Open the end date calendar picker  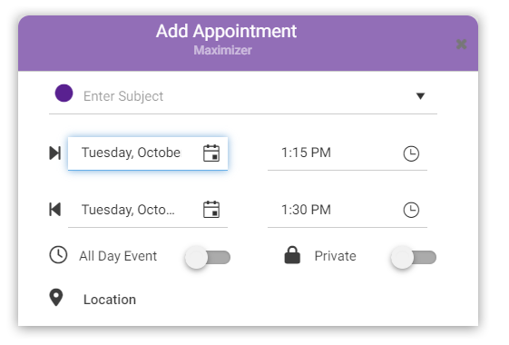pos(211,210)
